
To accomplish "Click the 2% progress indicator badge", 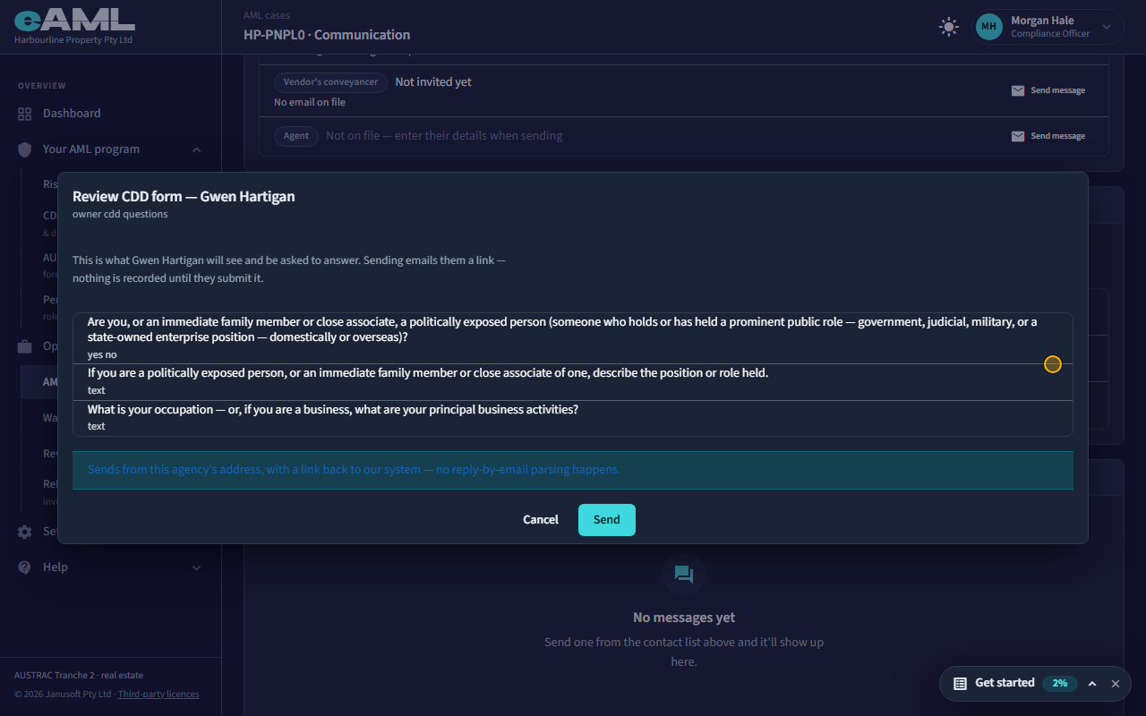I will (1060, 683).
